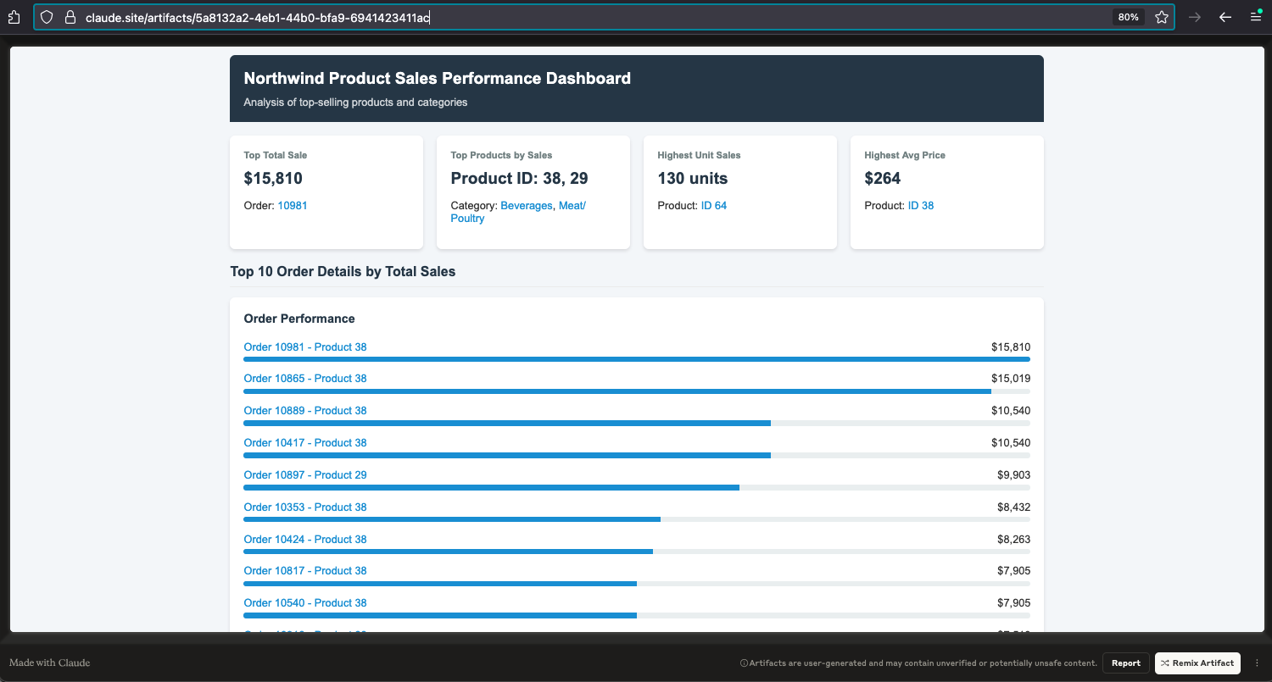The image size is (1272, 682).
Task: Open the Meat/Poultry category link
Action: (x=518, y=212)
